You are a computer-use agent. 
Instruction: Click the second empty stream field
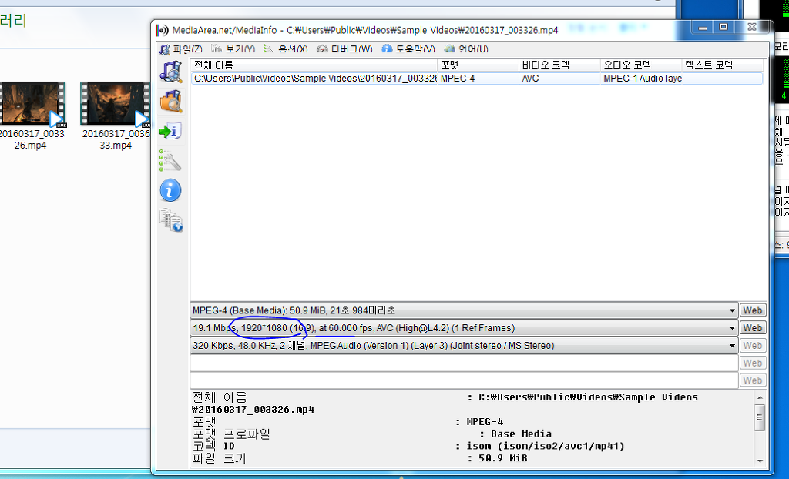tap(464, 380)
